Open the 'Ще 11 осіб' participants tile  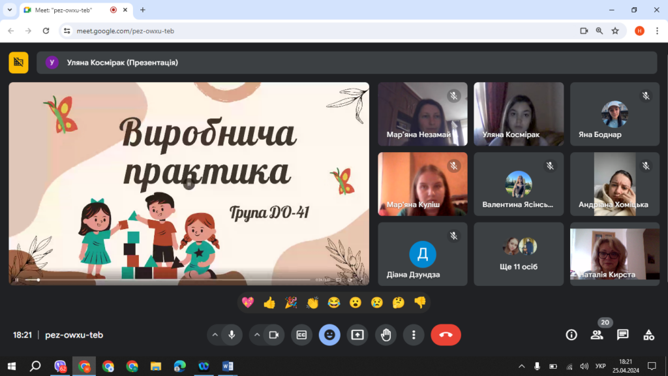coord(518,253)
